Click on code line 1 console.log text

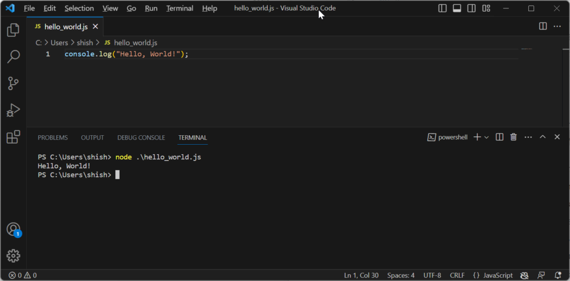tap(126, 55)
